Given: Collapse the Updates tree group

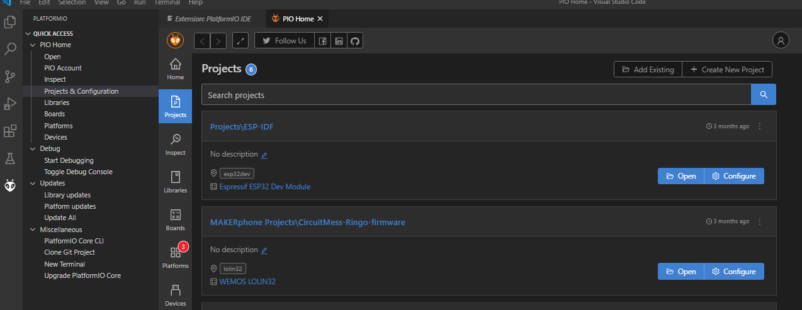Looking at the screenshot, I should point(33,184).
